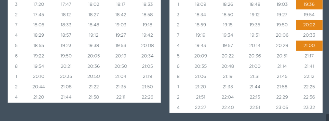Click the scrollbar thumb at the bottom right corner
Screen dimensions: 329x121
[327, 117]
